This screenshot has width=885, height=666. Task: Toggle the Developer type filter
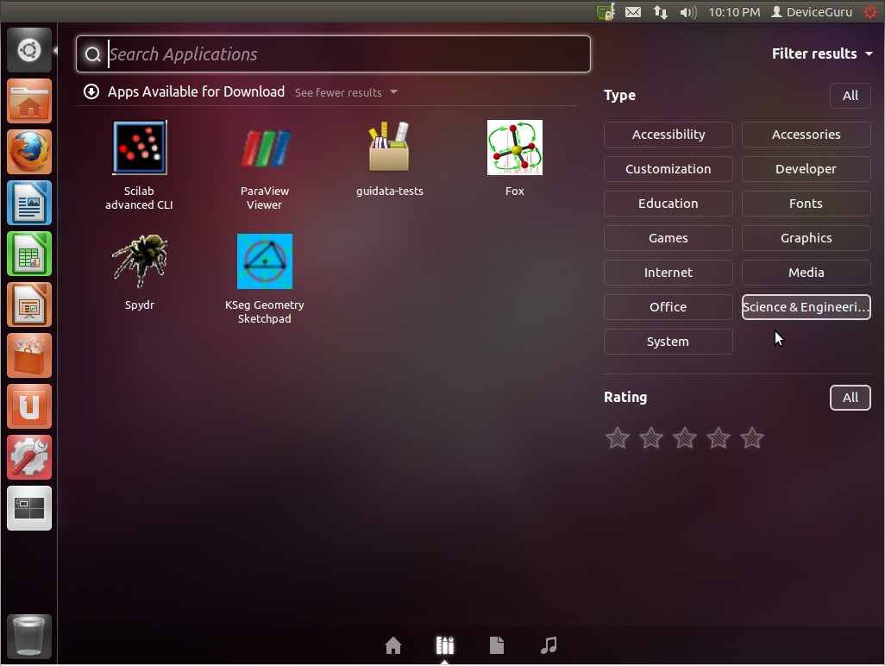click(806, 169)
